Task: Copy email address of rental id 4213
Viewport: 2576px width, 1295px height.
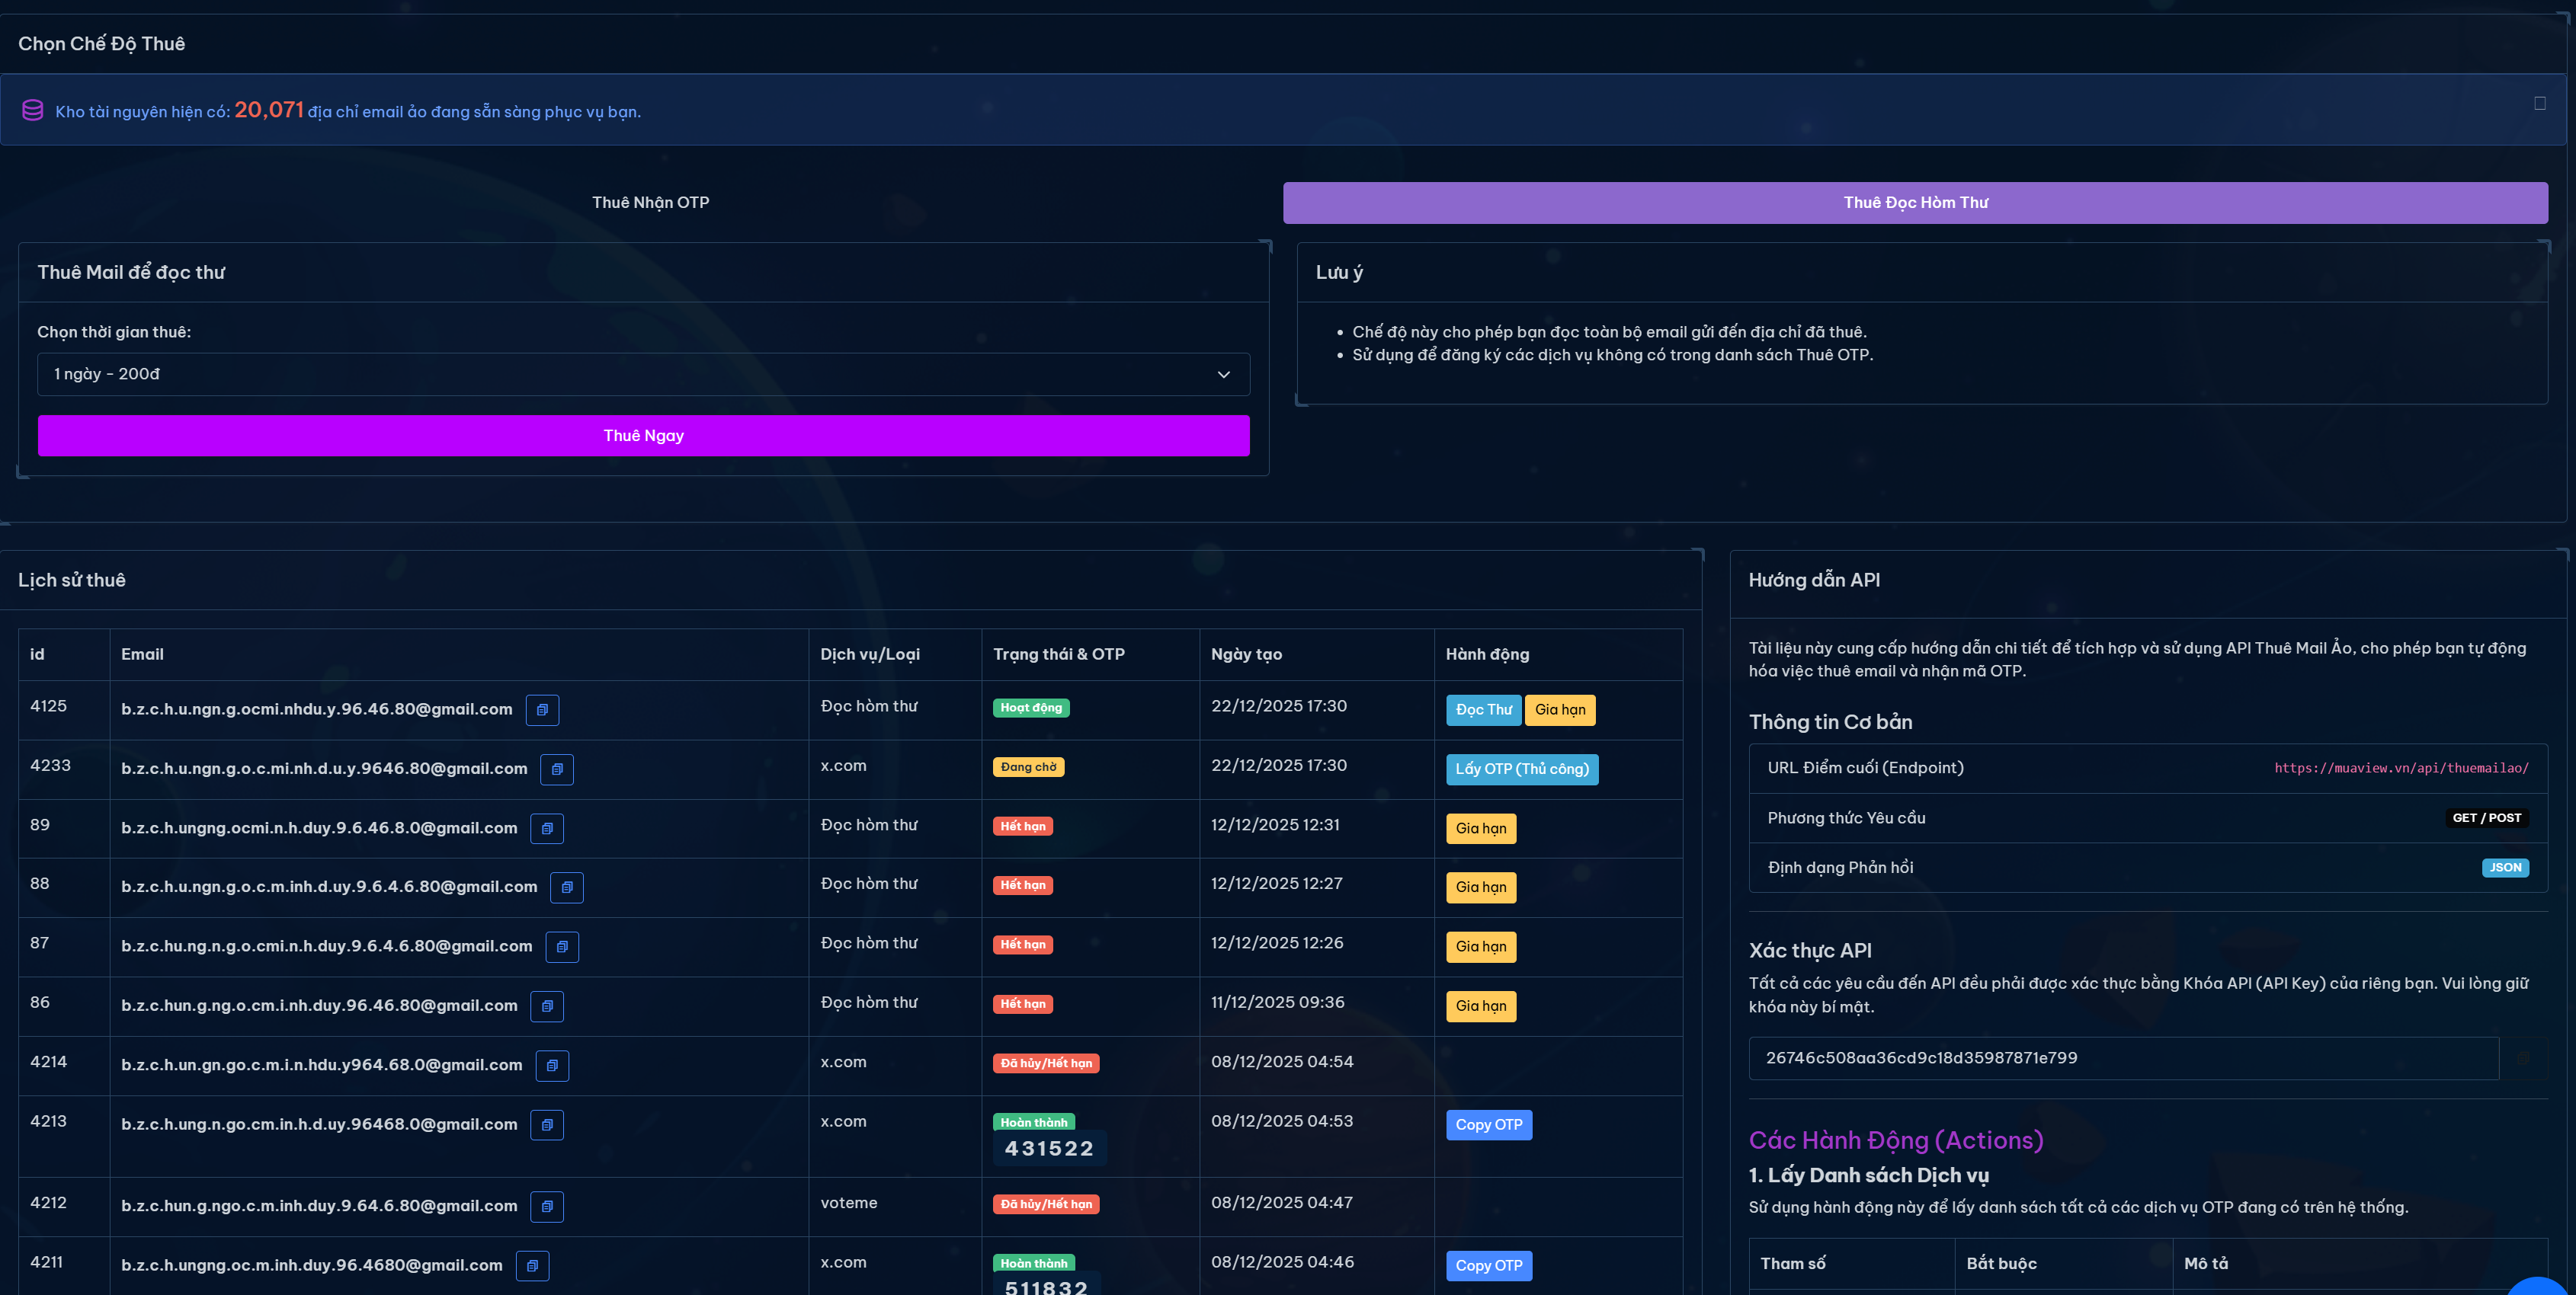Action: click(x=547, y=1124)
